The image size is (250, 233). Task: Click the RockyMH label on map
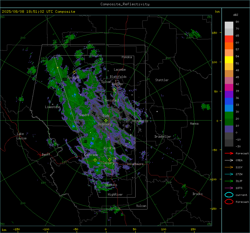(73, 78)
